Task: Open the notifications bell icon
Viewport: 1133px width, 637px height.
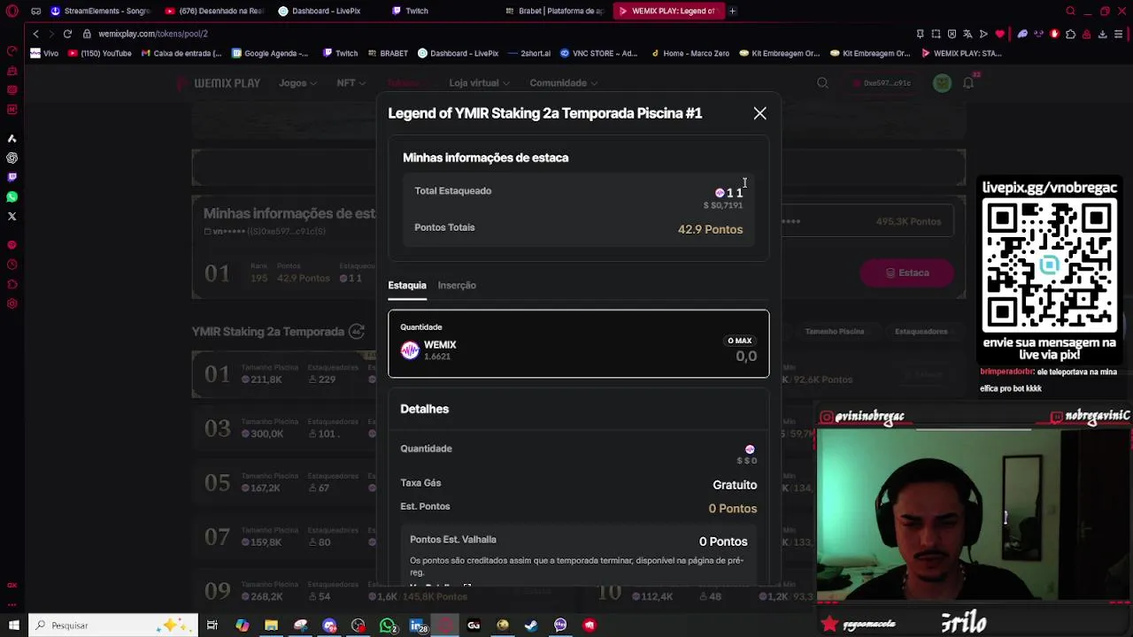Action: point(968,83)
